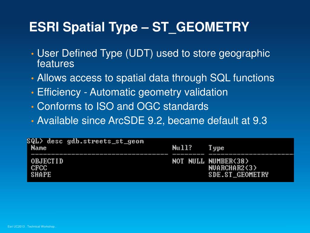Click the 'Efficiency - Automatic geometry validation' bullet
Image resolution: width=310 pixels, height=233 pixels.
pos(132,92)
